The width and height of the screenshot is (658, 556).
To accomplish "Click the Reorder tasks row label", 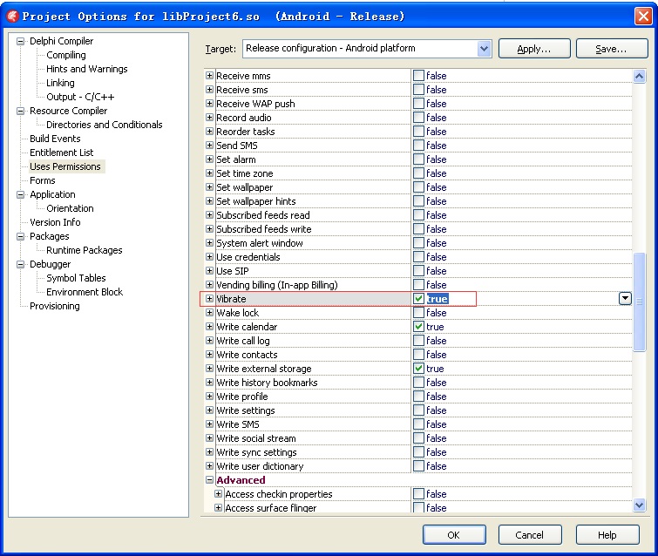I will pos(246,132).
